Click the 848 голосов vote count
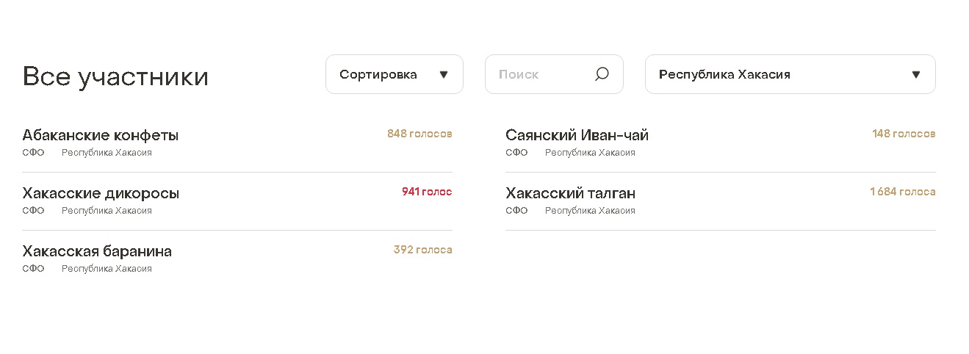 pyautogui.click(x=419, y=134)
